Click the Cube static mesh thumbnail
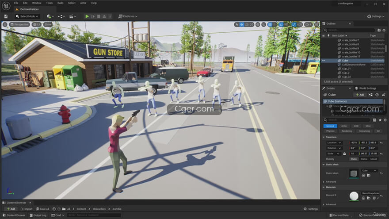Screen dimensions: 389x219 [354, 173]
